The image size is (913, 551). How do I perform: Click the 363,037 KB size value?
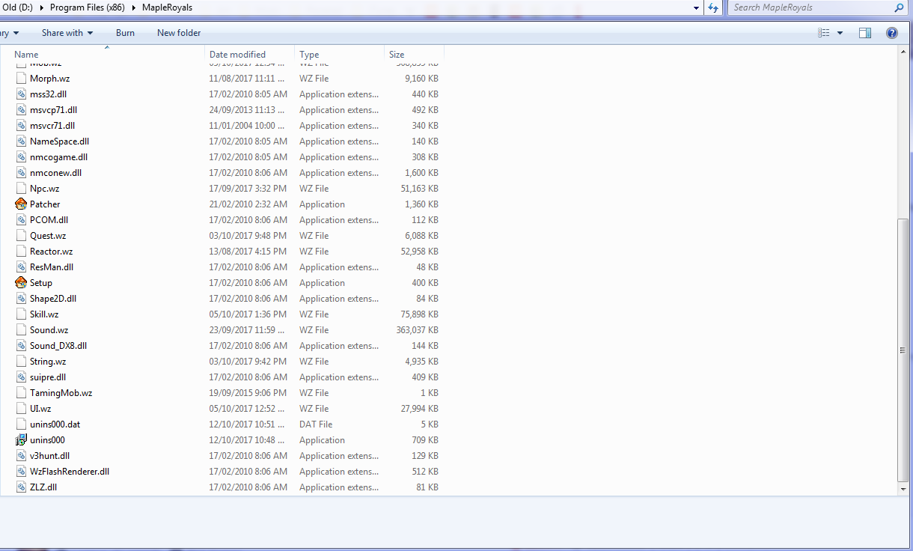click(417, 330)
